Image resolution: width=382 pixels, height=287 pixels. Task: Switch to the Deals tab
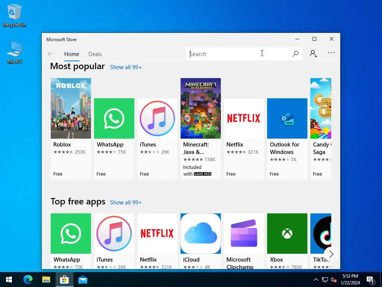click(95, 54)
